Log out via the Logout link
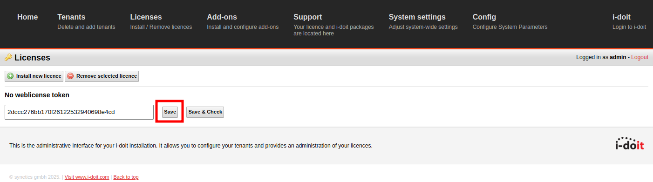This screenshot has width=653, height=182. coord(639,57)
